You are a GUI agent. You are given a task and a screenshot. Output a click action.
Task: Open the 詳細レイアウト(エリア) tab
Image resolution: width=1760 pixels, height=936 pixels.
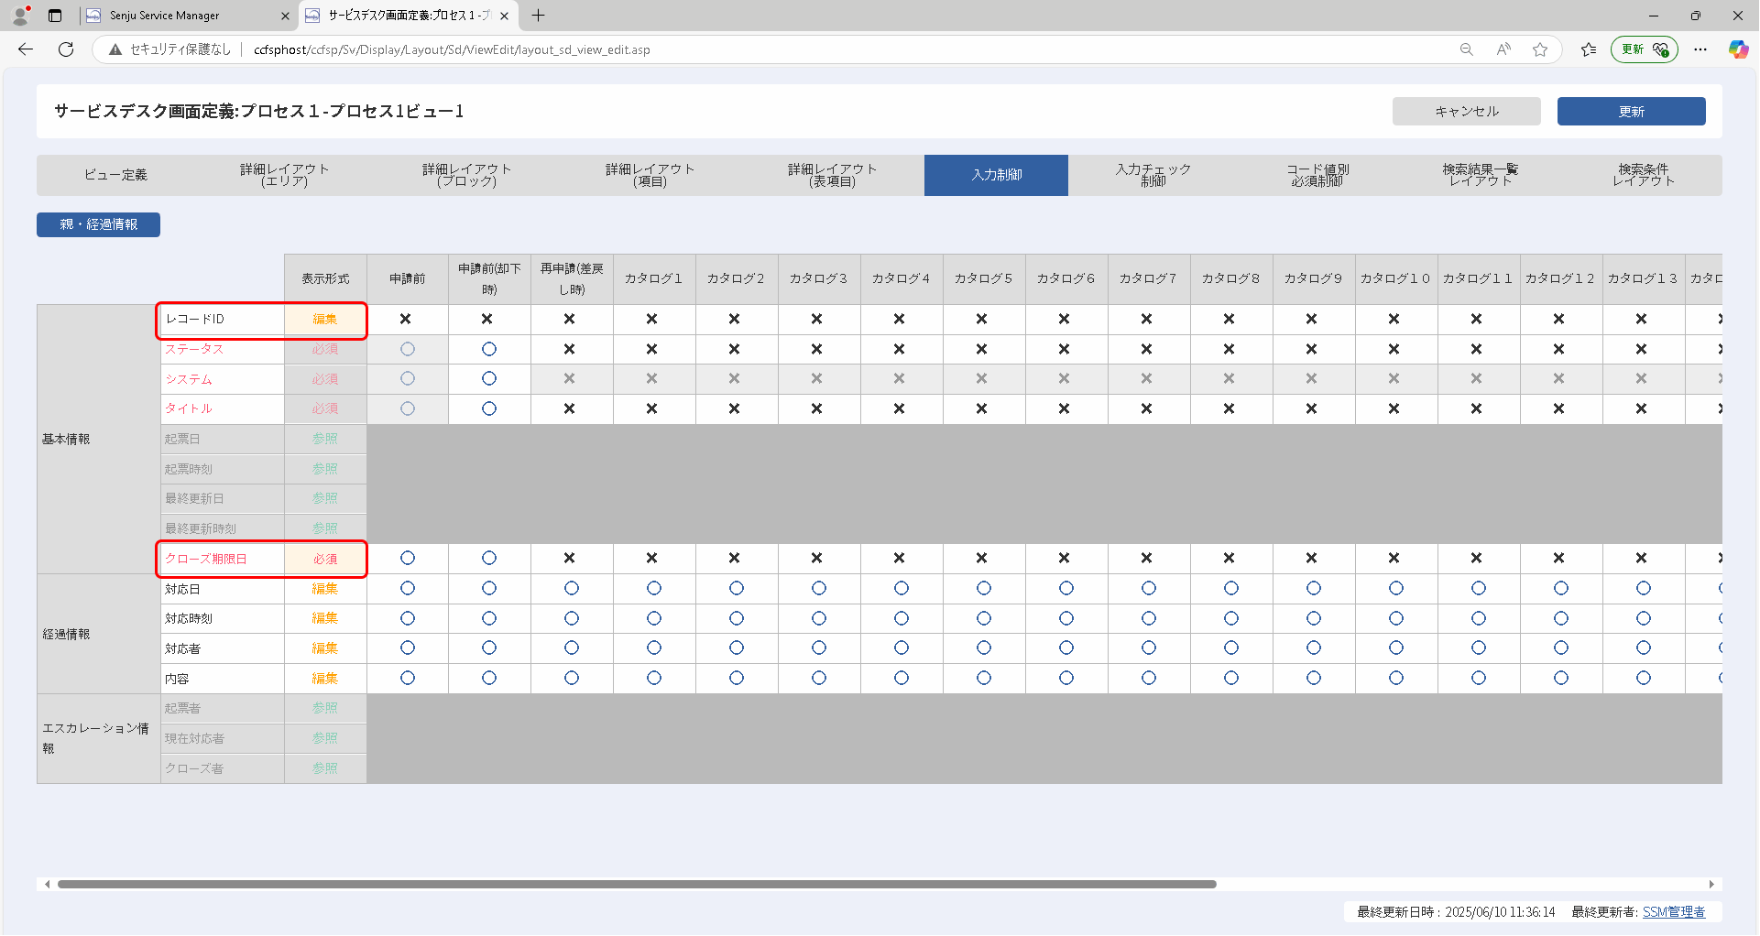(x=284, y=175)
